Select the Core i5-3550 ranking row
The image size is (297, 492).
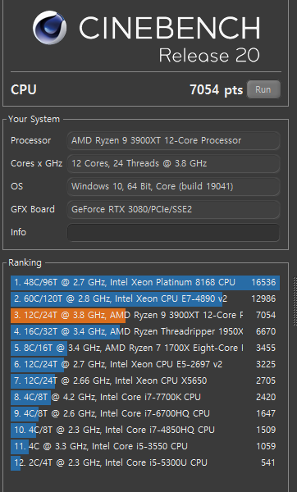[x=145, y=447]
